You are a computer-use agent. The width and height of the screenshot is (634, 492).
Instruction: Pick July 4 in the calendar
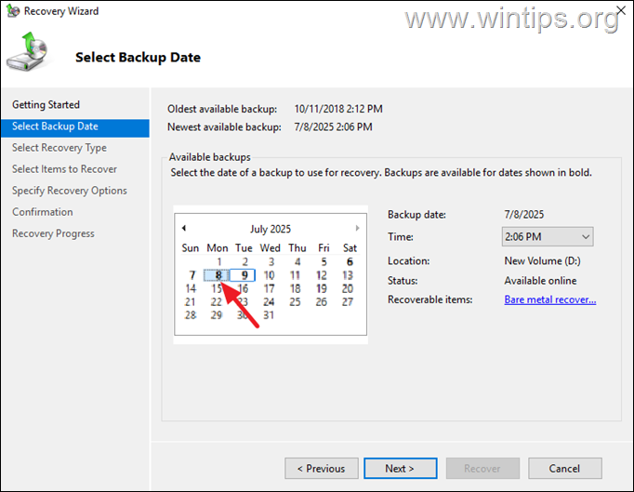coord(297,262)
